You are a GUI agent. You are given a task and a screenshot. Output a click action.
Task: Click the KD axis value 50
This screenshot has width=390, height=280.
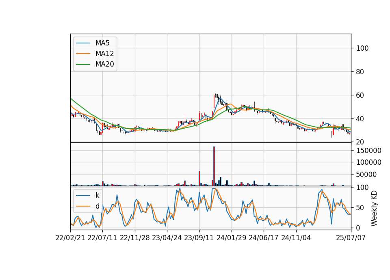[360, 207]
